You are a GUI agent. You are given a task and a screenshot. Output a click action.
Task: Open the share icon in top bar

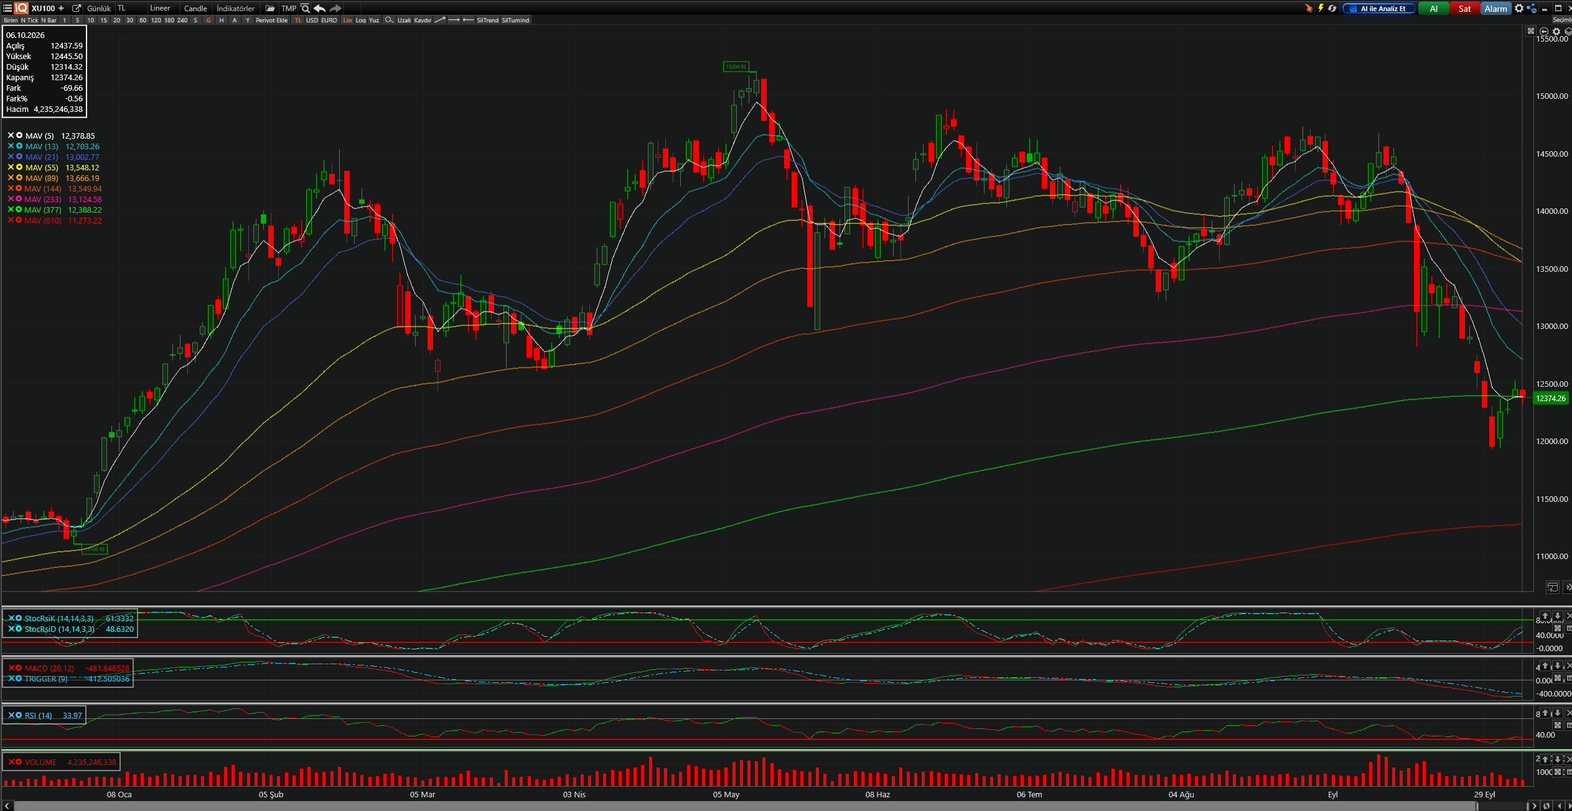[1532, 8]
